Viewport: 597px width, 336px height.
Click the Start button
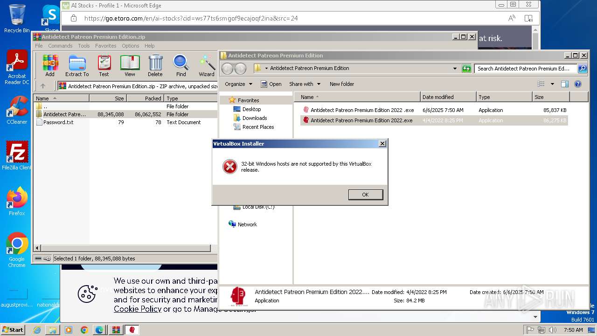pyautogui.click(x=13, y=330)
